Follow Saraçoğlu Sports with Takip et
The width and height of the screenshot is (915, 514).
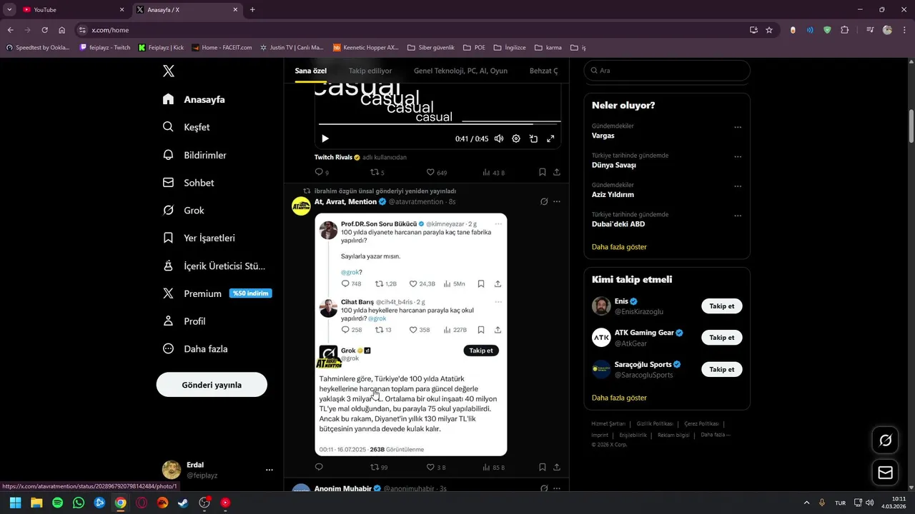pos(722,369)
